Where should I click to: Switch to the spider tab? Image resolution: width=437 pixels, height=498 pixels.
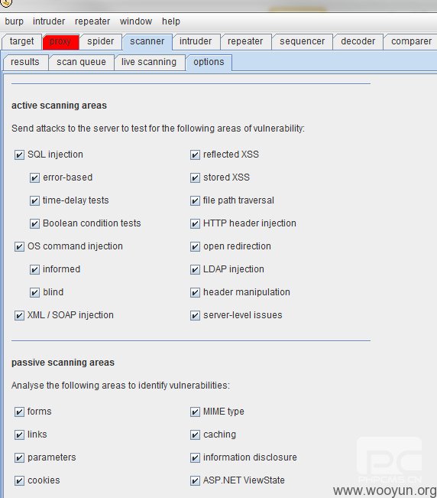101,41
